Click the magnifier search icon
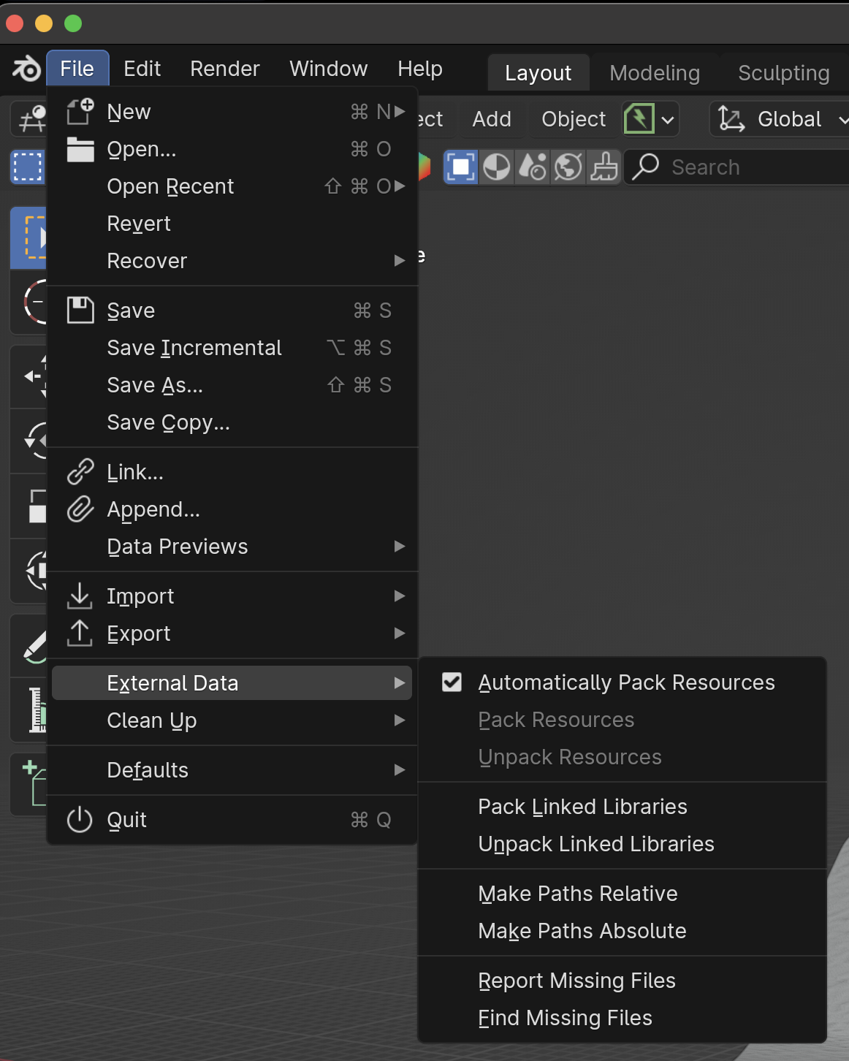The image size is (849, 1061). 646,167
